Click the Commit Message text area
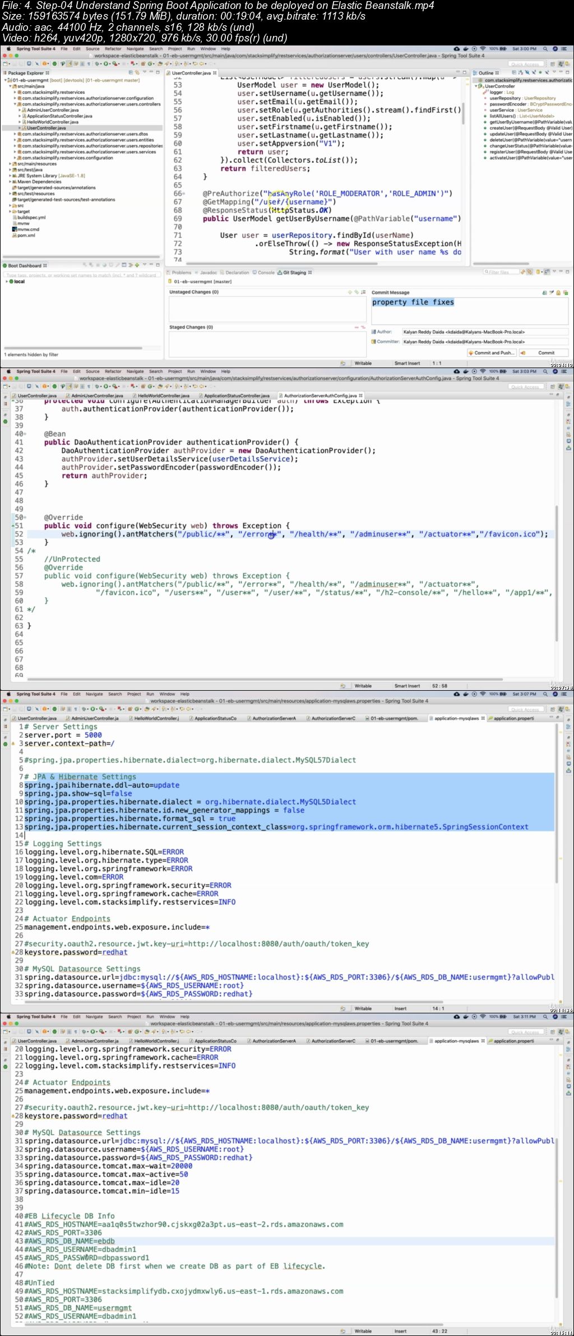574x1336 pixels. click(470, 310)
